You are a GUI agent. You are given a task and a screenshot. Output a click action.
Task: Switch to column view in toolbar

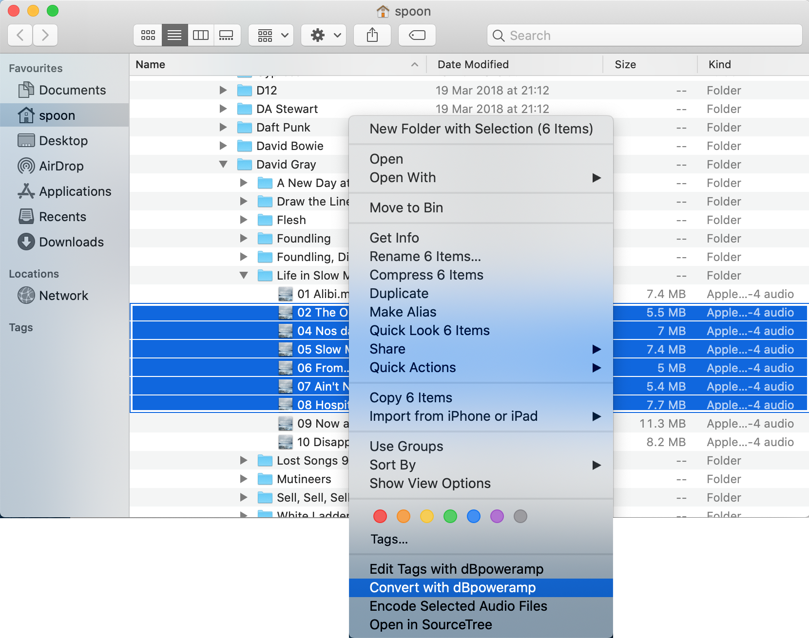[200, 35]
